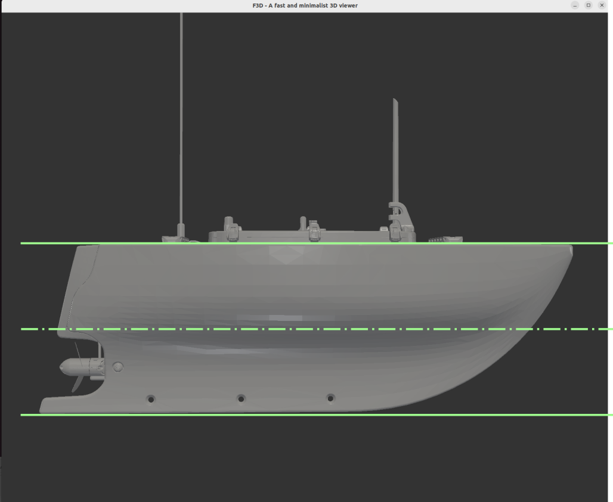
Task: Maximize the F3D viewer window
Action: pyautogui.click(x=589, y=5)
